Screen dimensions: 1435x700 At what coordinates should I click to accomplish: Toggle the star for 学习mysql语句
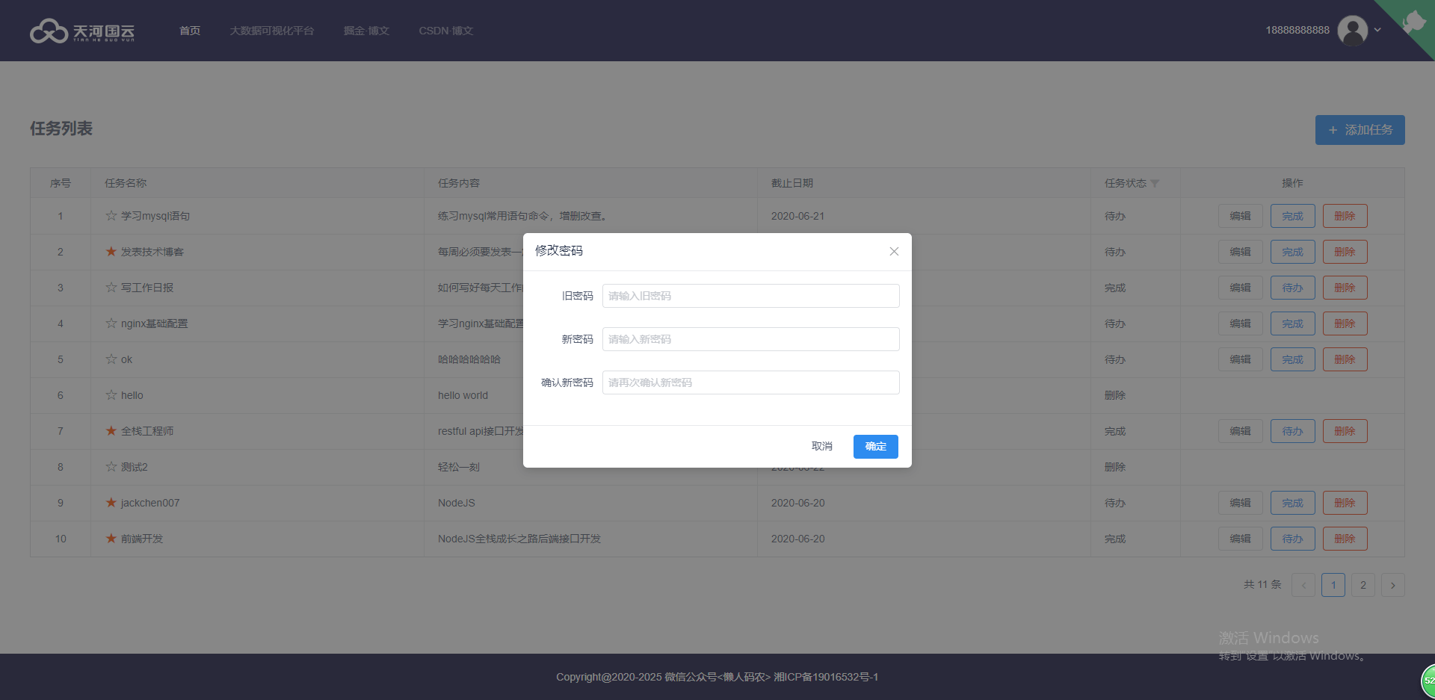pyautogui.click(x=111, y=215)
